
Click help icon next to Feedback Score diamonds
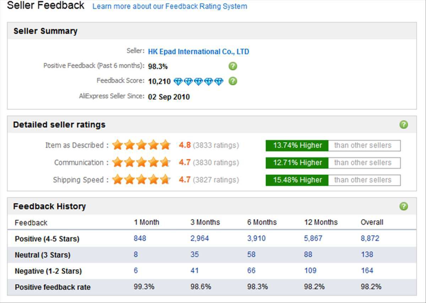click(233, 81)
